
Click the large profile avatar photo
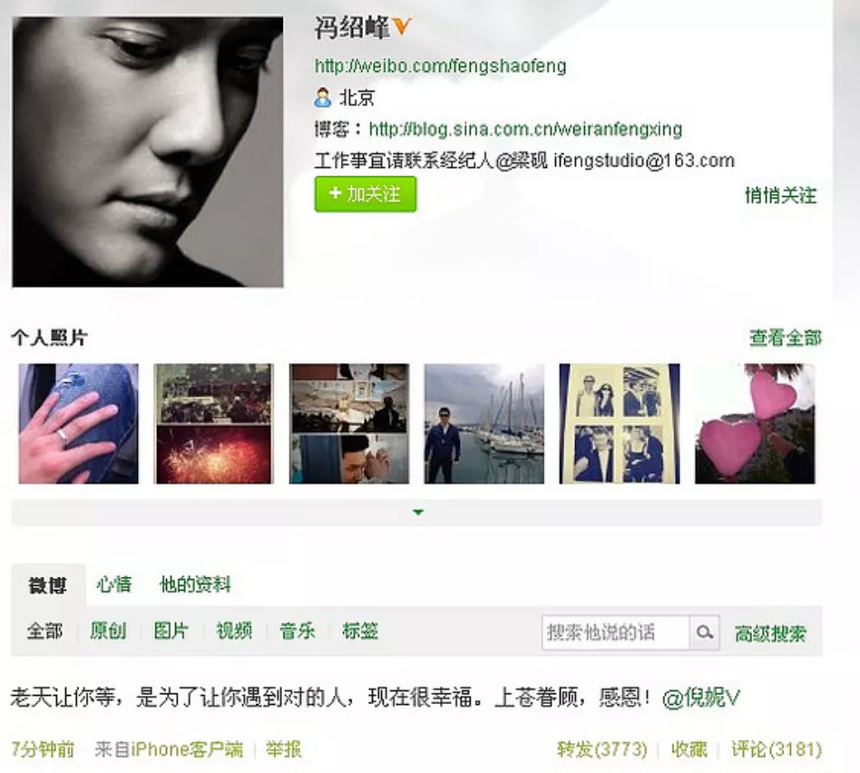pos(148,152)
